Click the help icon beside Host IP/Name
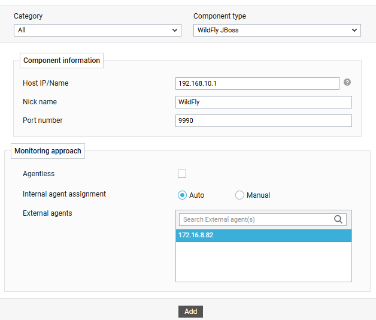 [347, 83]
